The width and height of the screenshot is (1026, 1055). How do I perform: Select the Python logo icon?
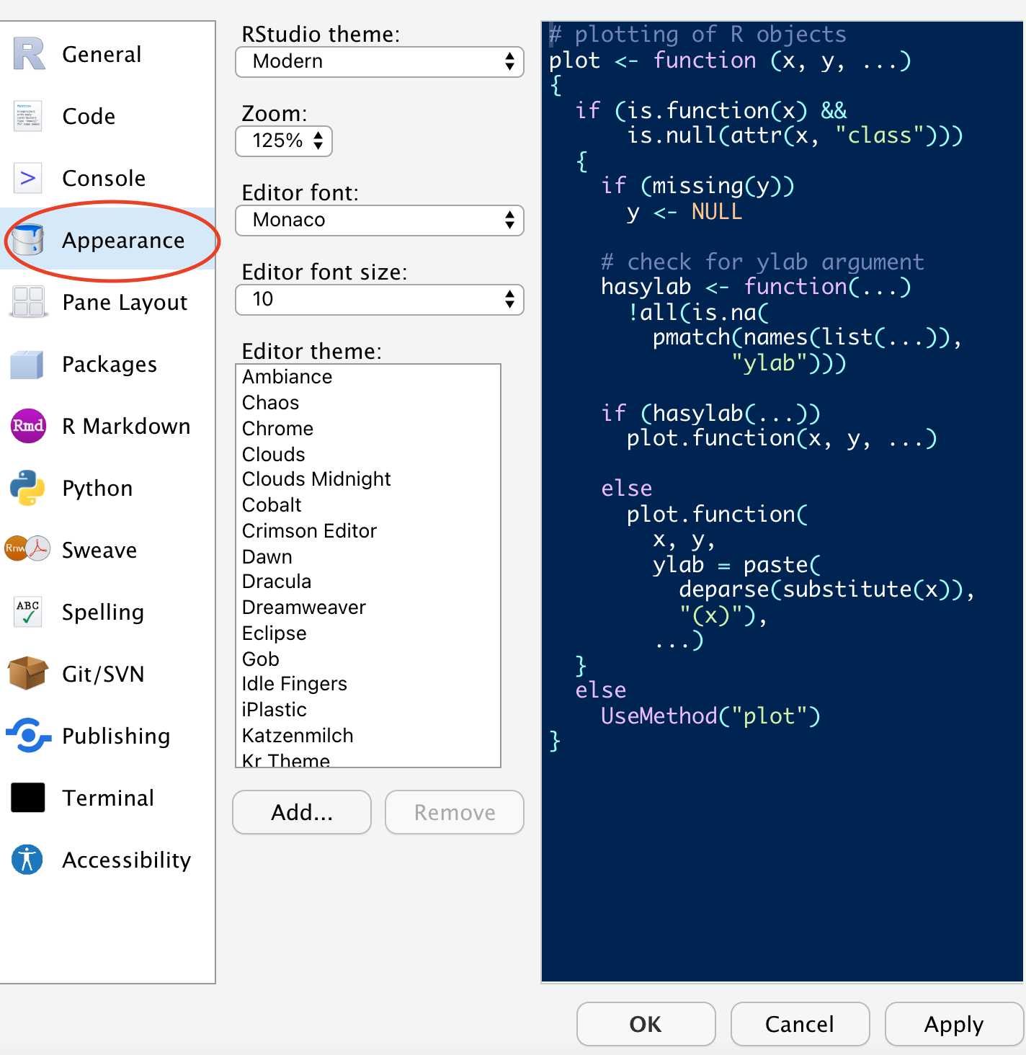[x=28, y=488]
